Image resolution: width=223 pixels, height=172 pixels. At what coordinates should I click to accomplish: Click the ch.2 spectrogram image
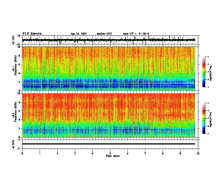pyautogui.click(x=109, y=115)
